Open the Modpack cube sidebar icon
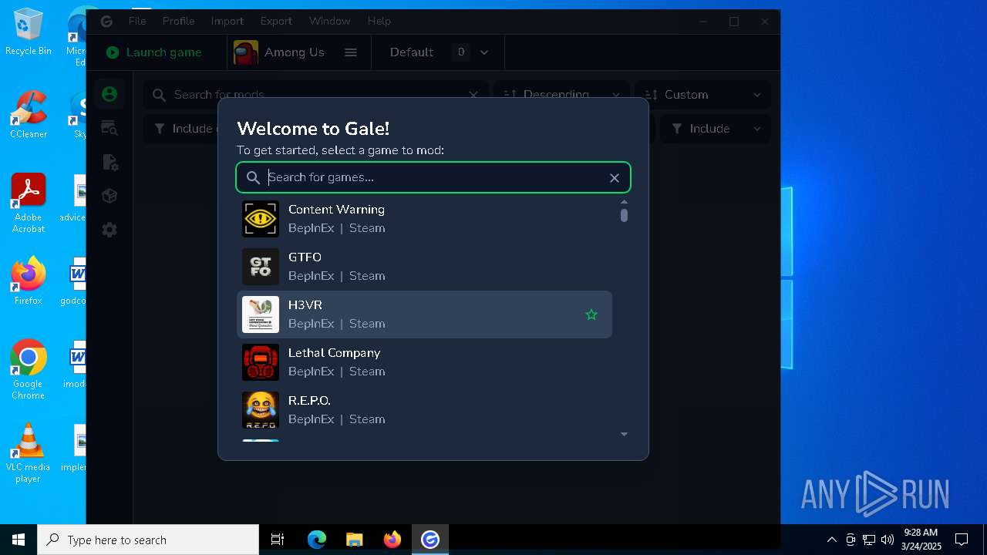 click(x=109, y=196)
